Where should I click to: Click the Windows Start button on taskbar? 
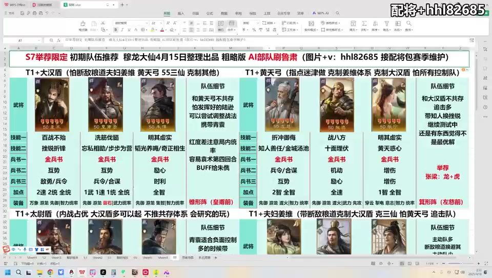pyautogui.click(x=8, y=271)
